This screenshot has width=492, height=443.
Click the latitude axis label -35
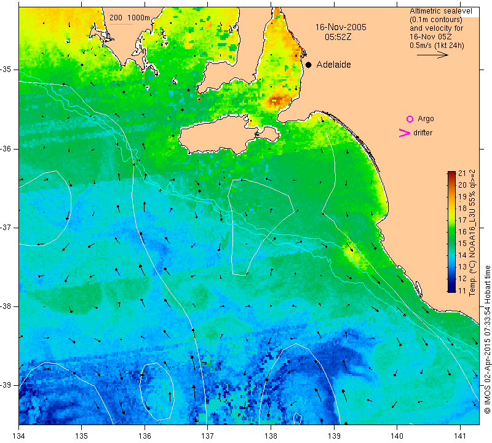click(x=6, y=70)
